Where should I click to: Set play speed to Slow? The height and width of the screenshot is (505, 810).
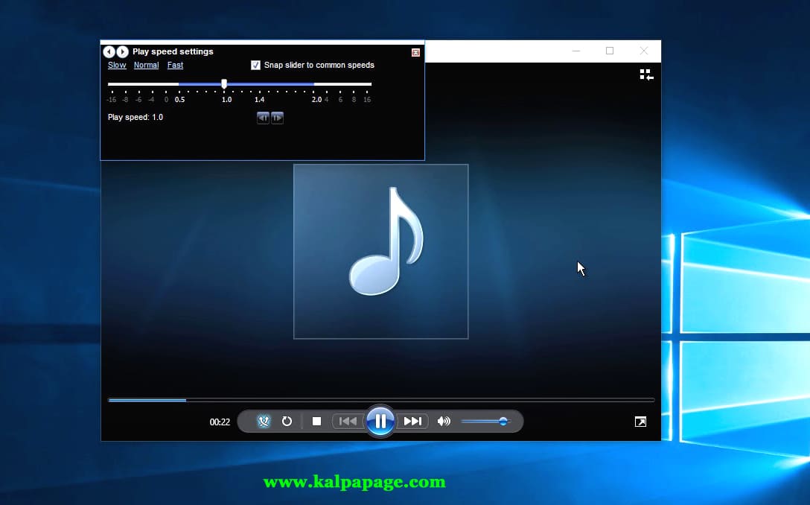[117, 66]
